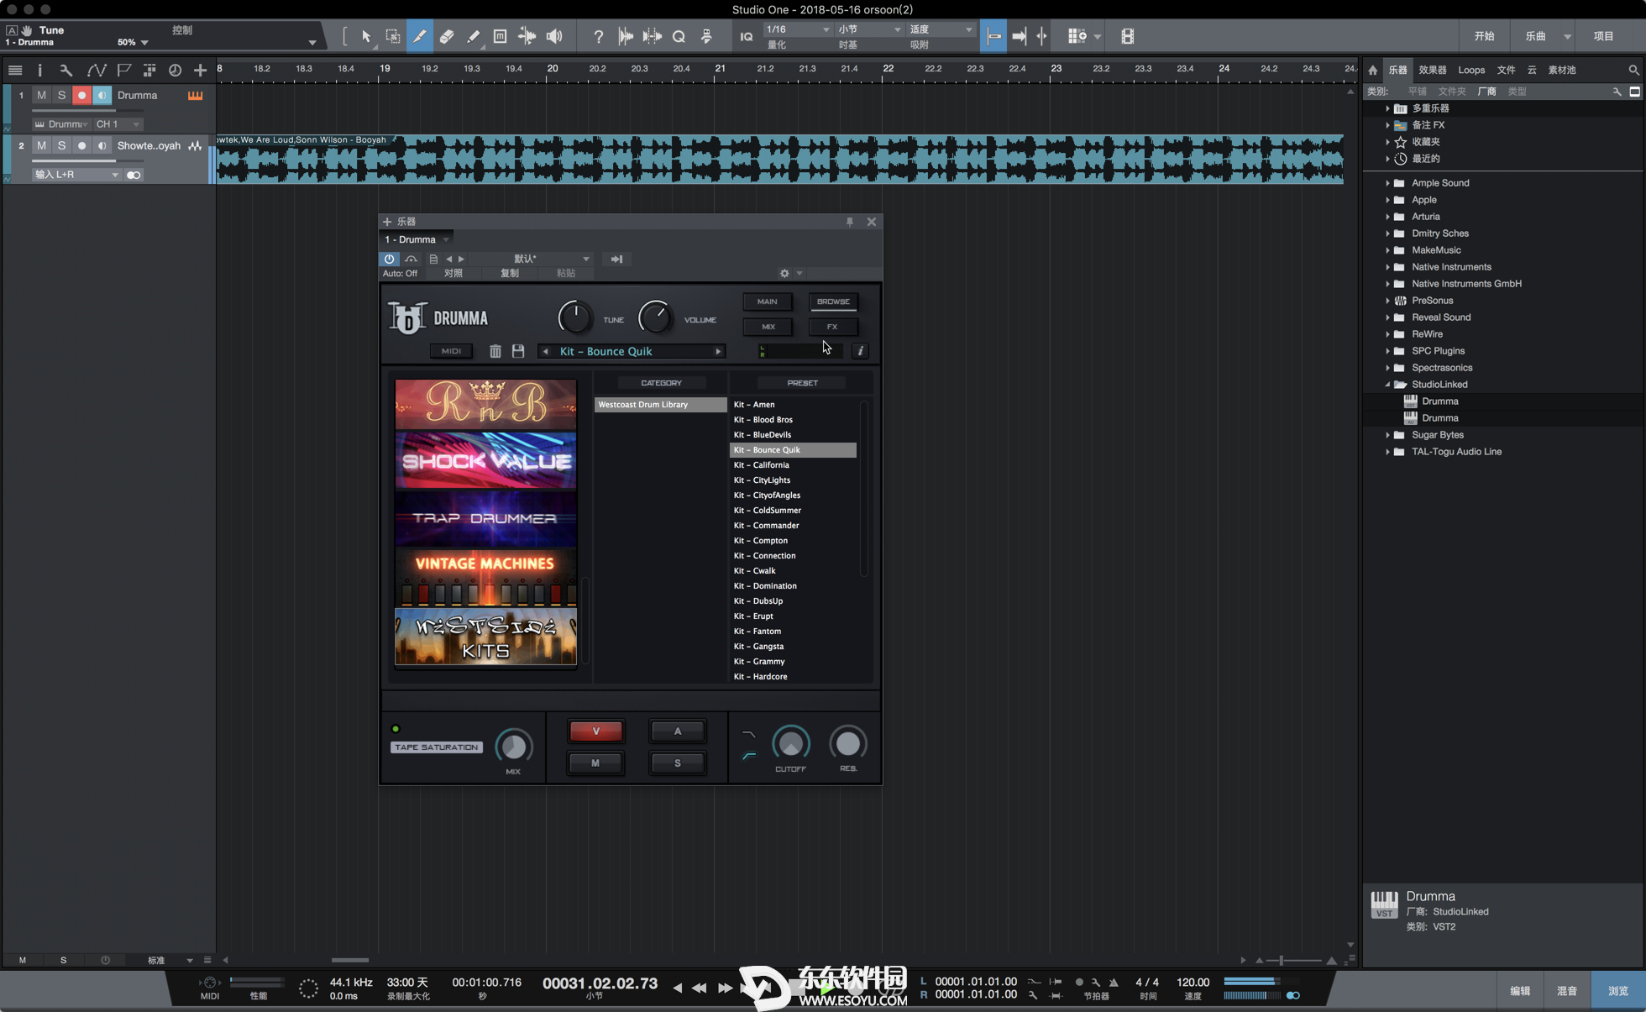This screenshot has height=1012, width=1646.
Task: Adjust the CUTOFF filter knob
Action: (x=790, y=743)
